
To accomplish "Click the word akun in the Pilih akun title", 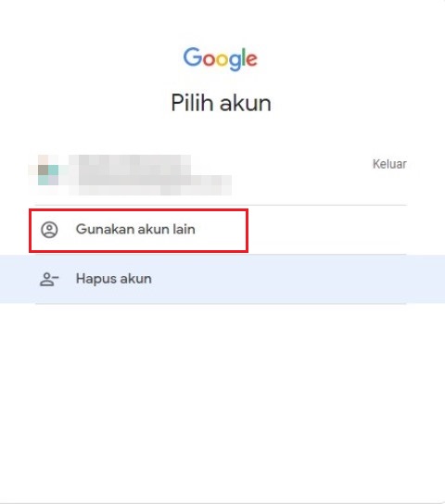I will pyautogui.click(x=246, y=103).
